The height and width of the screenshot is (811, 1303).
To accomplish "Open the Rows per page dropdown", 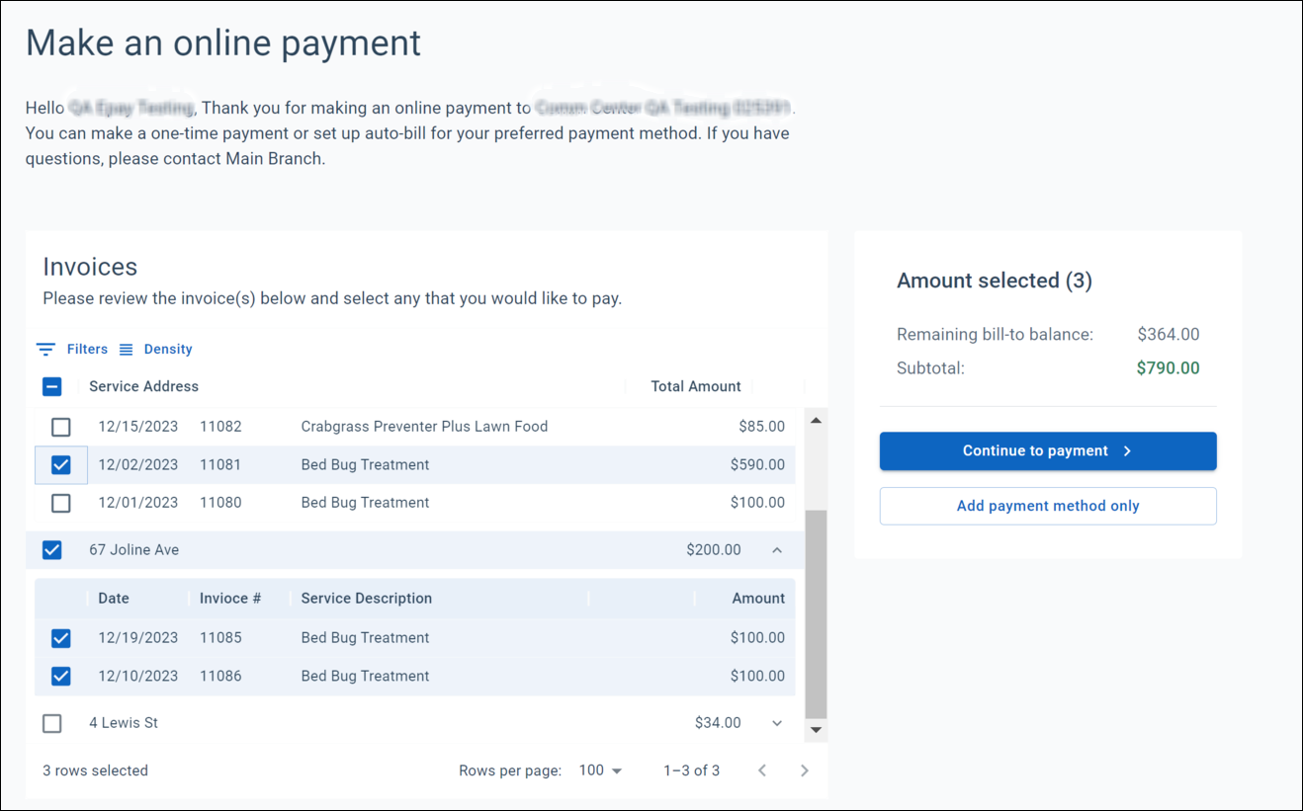I will point(599,770).
